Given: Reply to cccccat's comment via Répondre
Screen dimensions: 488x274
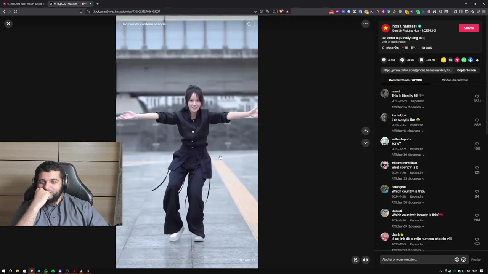Looking at the screenshot, I should pyautogui.click(x=416, y=220).
